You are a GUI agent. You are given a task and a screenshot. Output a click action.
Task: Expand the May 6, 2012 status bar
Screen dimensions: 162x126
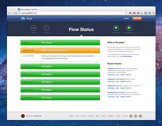tap(60, 82)
